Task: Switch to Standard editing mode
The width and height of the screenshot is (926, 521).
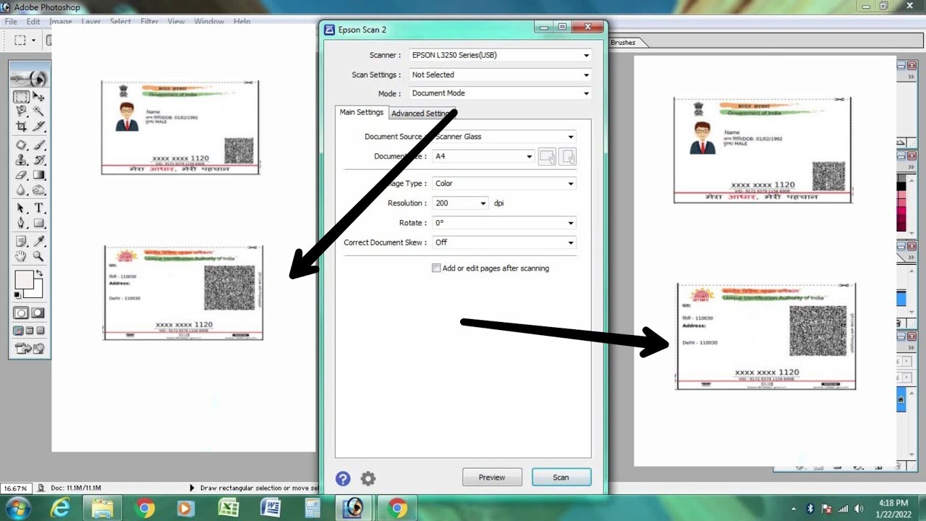Action: (21, 313)
